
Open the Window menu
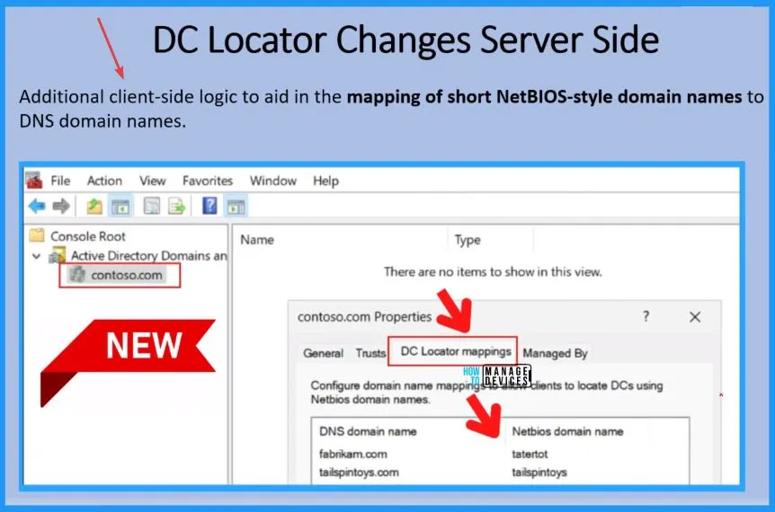pyautogui.click(x=272, y=181)
